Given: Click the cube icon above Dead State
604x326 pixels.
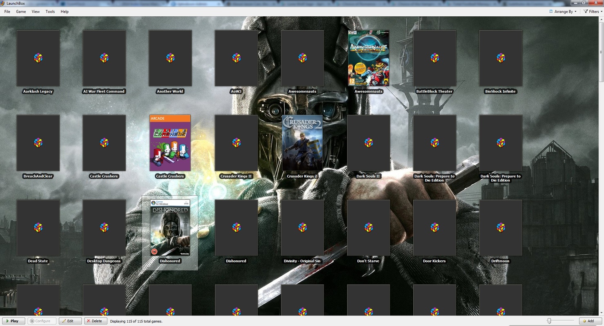Looking at the screenshot, I should coord(38,227).
